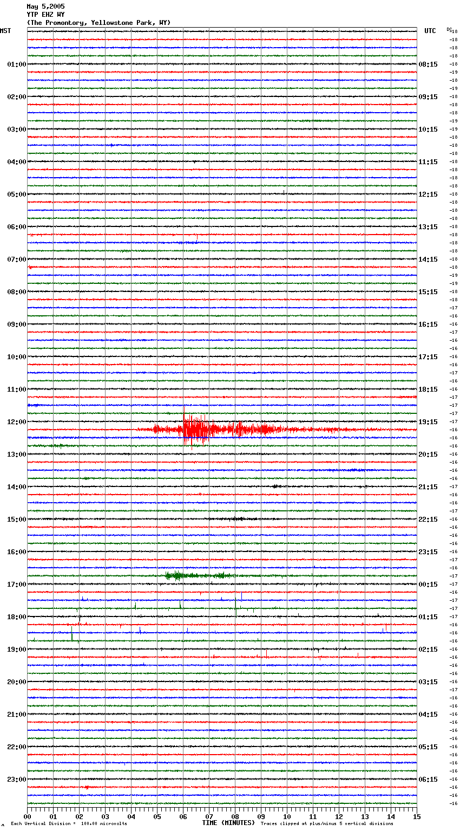Click the 04:15 UTC time label
460x831 pixels.
(x=428, y=715)
